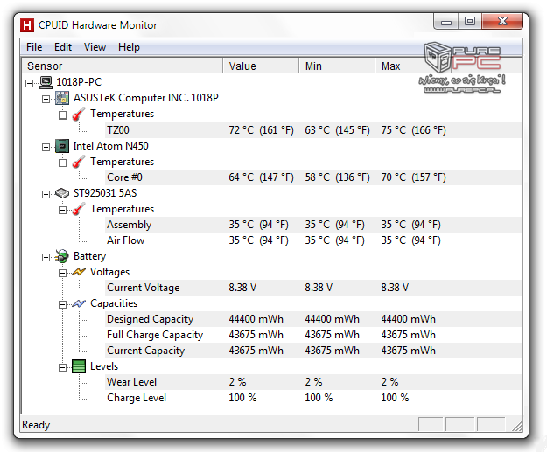Select the Battery label
The width and height of the screenshot is (547, 452).
[89, 256]
